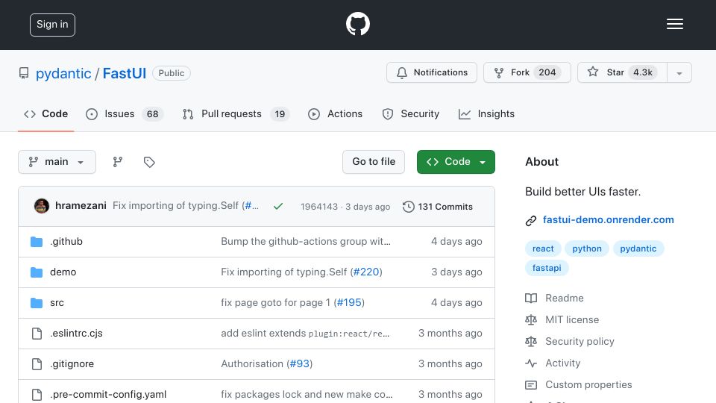Click the Go to file button
Viewport: 716px width, 403px height.
pos(374,162)
